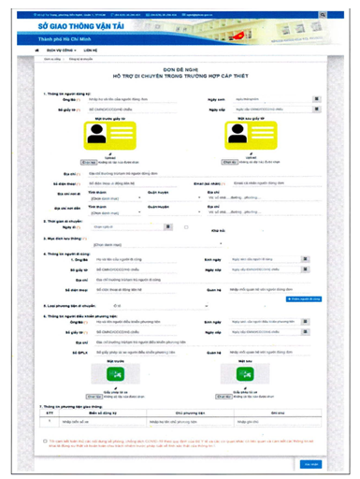
Task: Click choose file button under back ID
Action: click(230, 162)
